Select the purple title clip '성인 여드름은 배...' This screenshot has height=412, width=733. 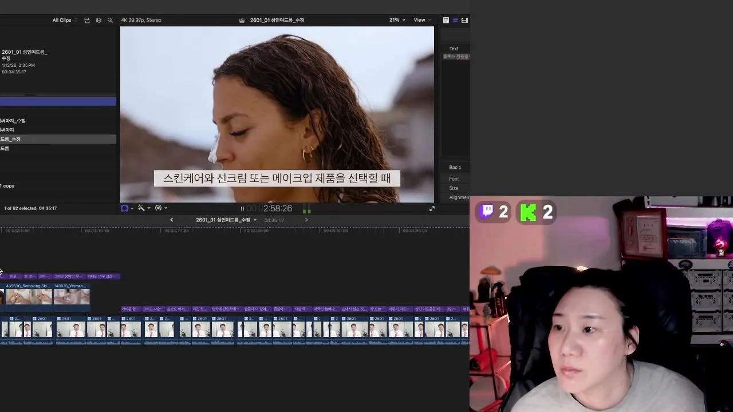tap(429, 309)
